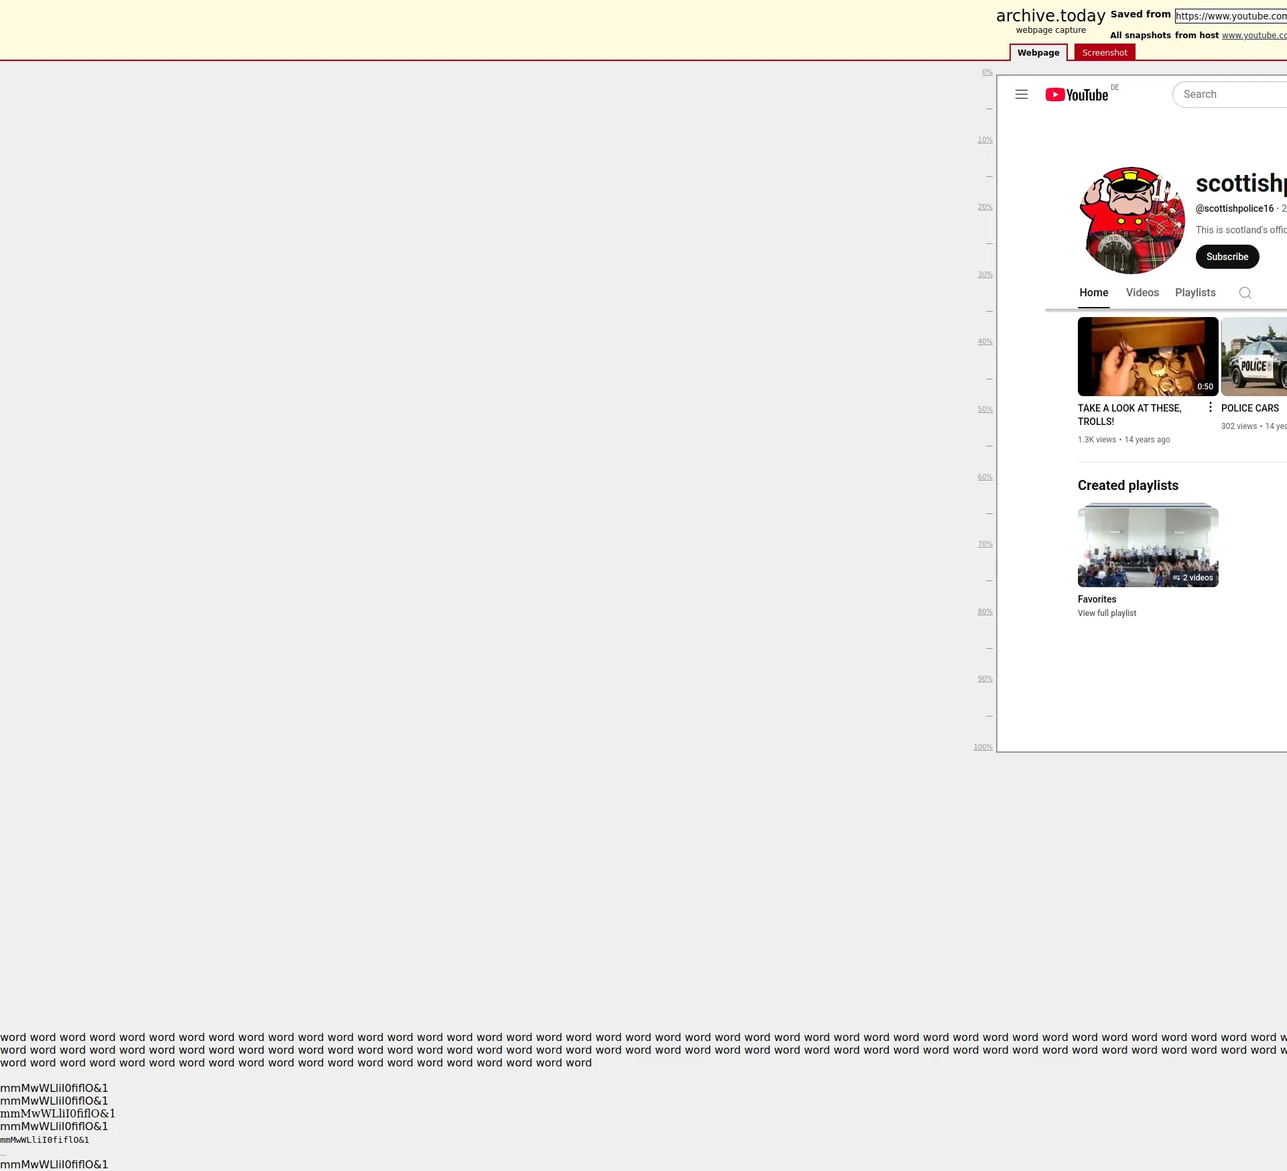Click the Saved from URL field
Image resolution: width=1287 pixels, height=1171 pixels.
point(1231,16)
